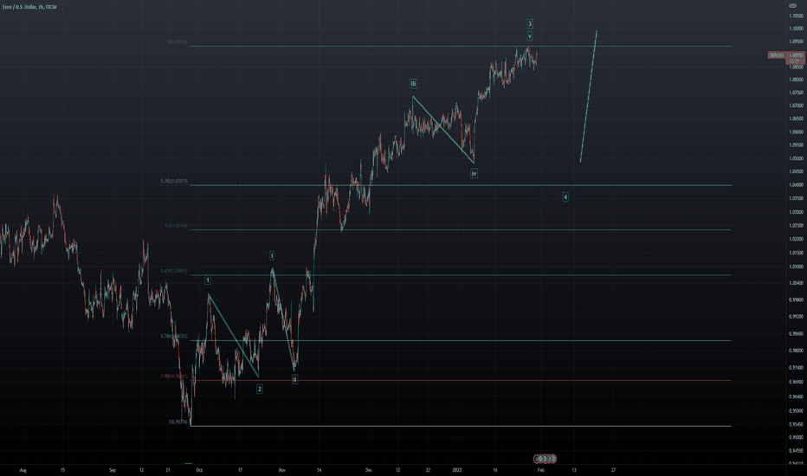This screenshot has width=807, height=476.
Task: Select the projected upward trend line drawing
Action: [589, 96]
